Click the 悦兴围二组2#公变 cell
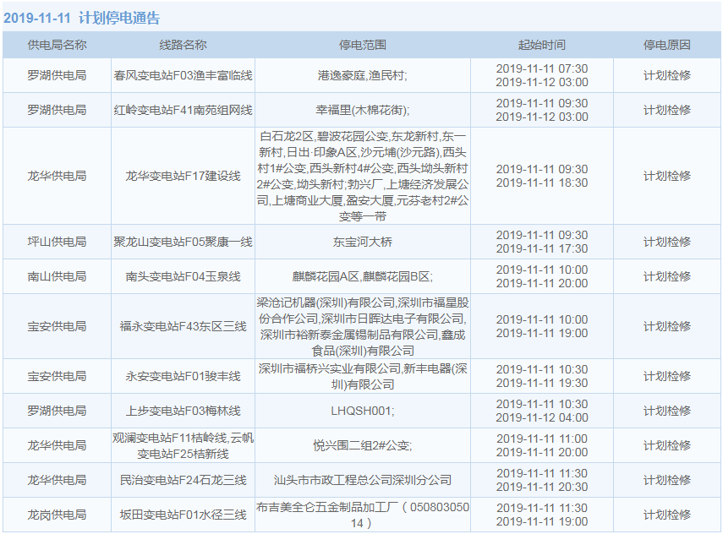This screenshot has height=534, width=723. [x=362, y=445]
